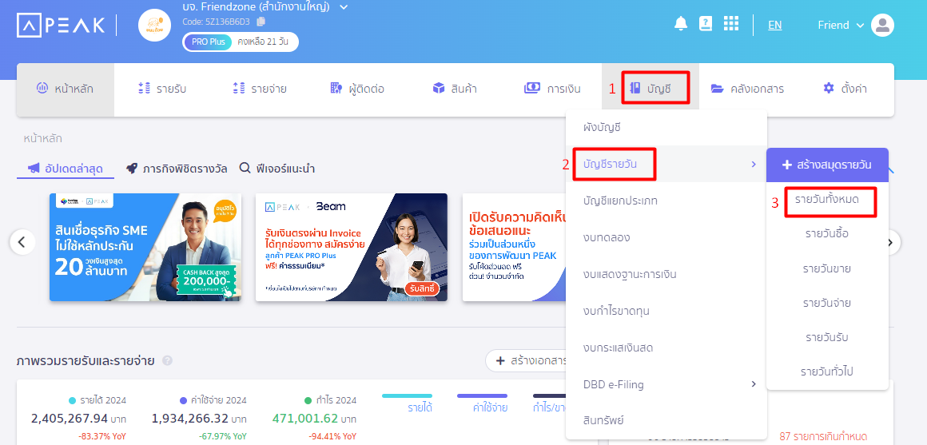Select บัญชีรายวัน in the menu
This screenshot has height=445, width=927.
pos(666,164)
